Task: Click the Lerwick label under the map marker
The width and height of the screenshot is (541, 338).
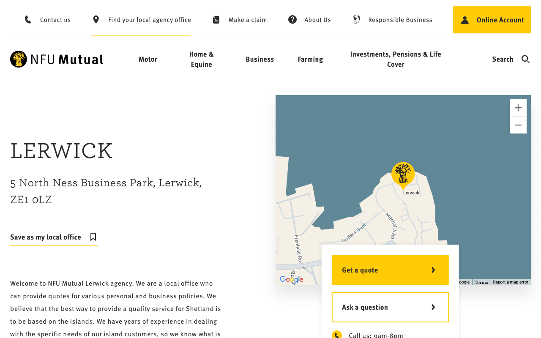Action: click(411, 193)
